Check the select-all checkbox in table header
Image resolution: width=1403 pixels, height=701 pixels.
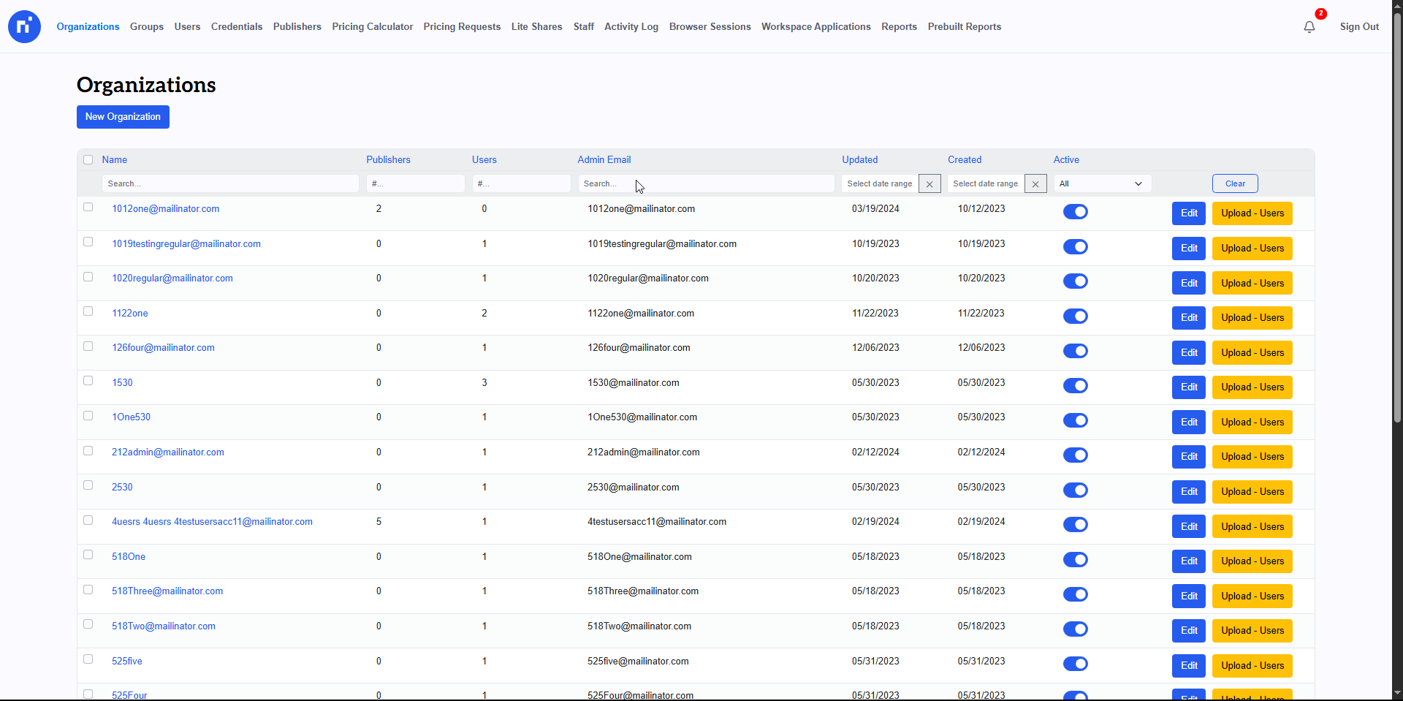click(88, 160)
